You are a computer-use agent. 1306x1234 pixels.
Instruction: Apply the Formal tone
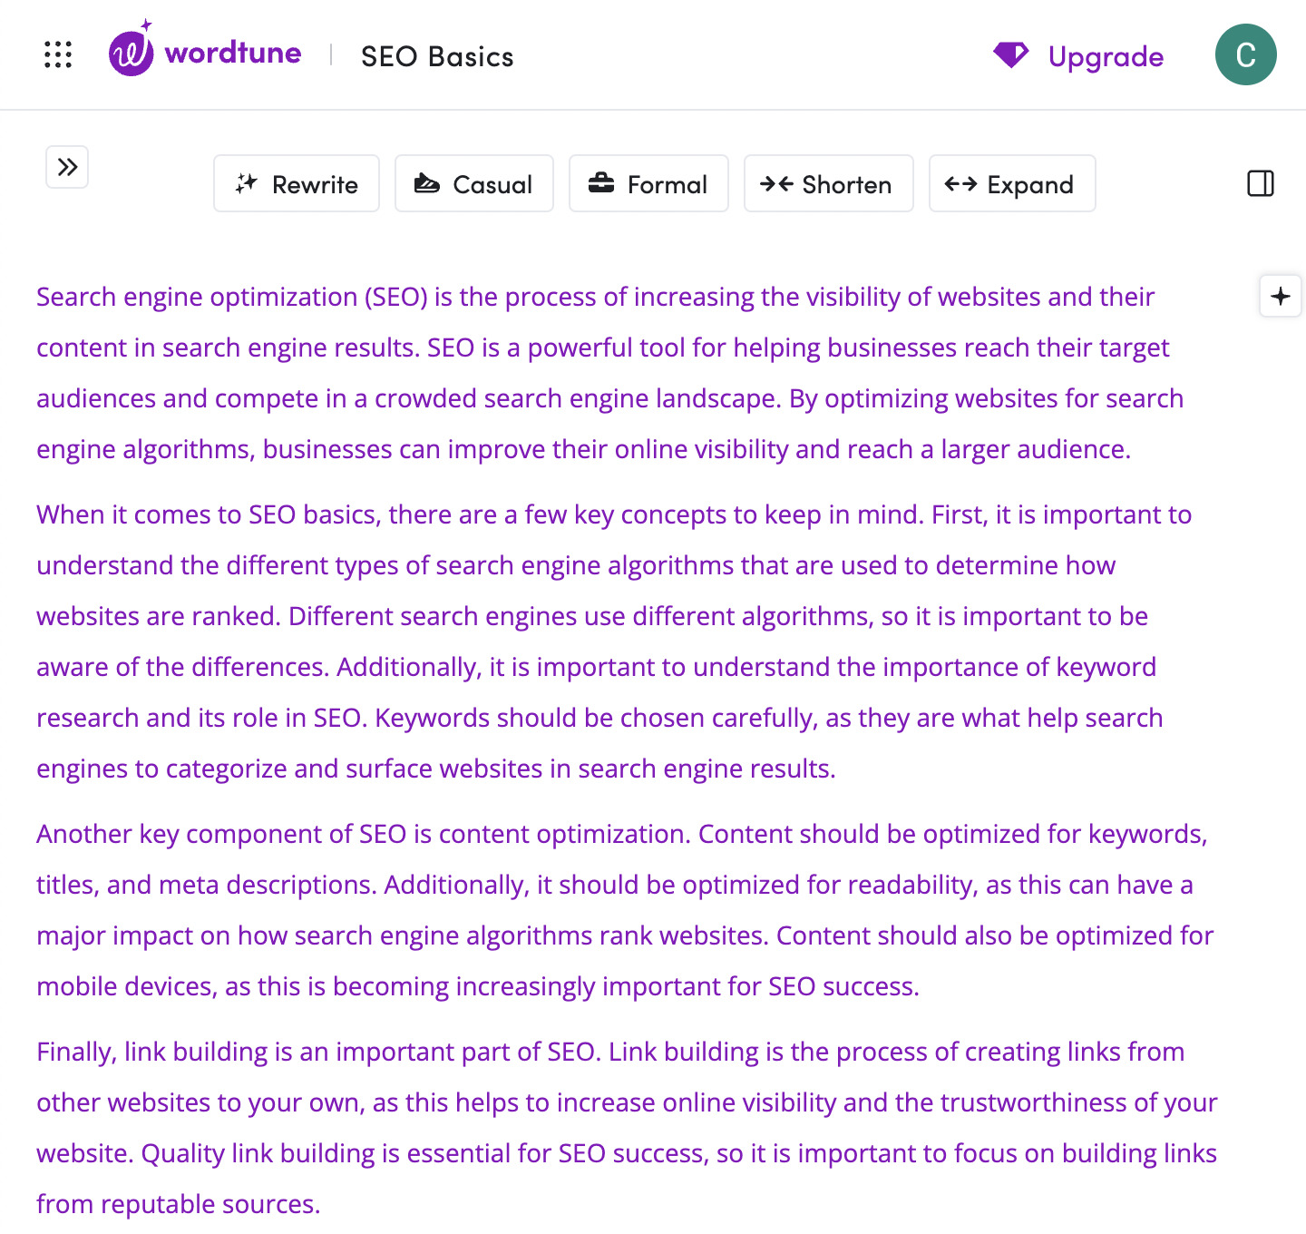click(648, 184)
